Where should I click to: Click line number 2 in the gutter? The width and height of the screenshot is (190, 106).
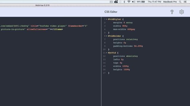105,23
